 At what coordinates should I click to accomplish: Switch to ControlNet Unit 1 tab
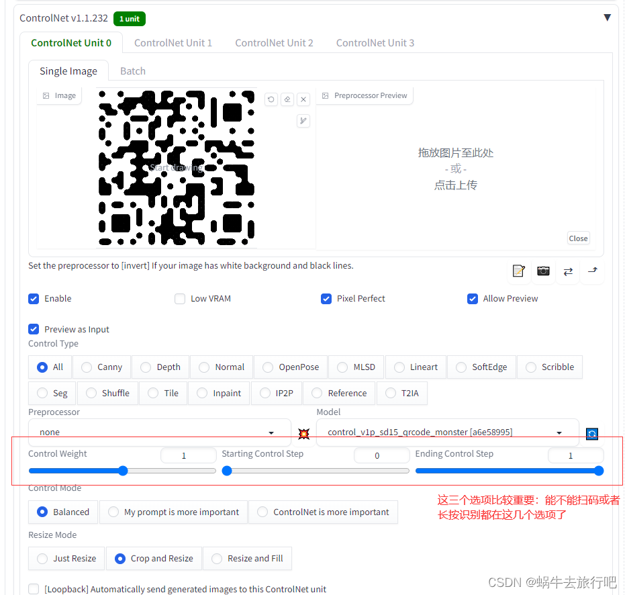173,43
